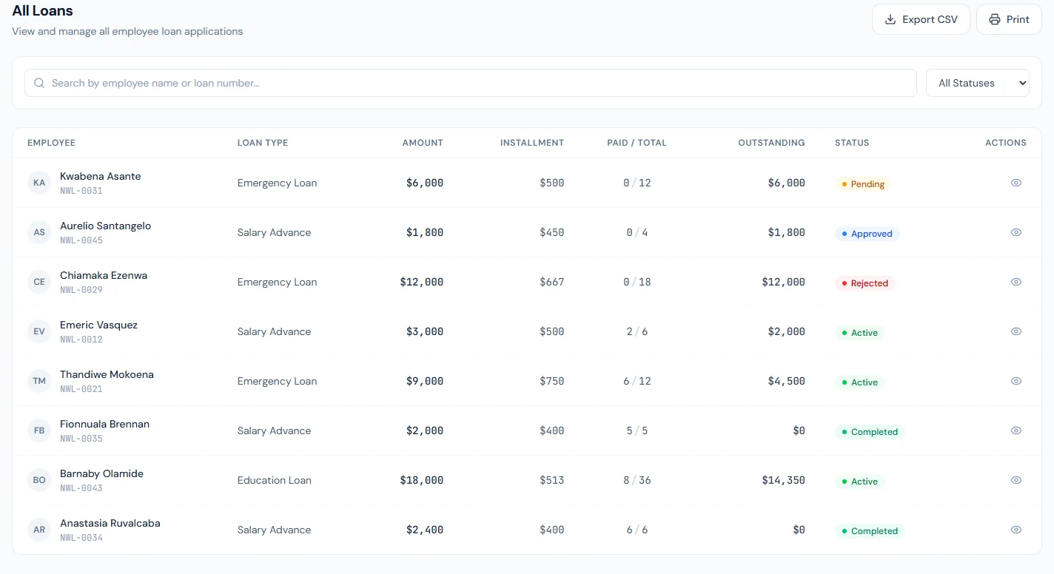The height and width of the screenshot is (574, 1054).
Task: Click the Outstanding column header
Action: click(x=771, y=143)
